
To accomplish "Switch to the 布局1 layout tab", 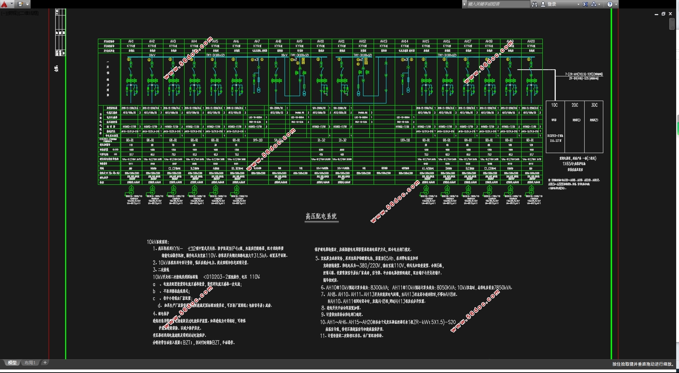I will pos(30,363).
